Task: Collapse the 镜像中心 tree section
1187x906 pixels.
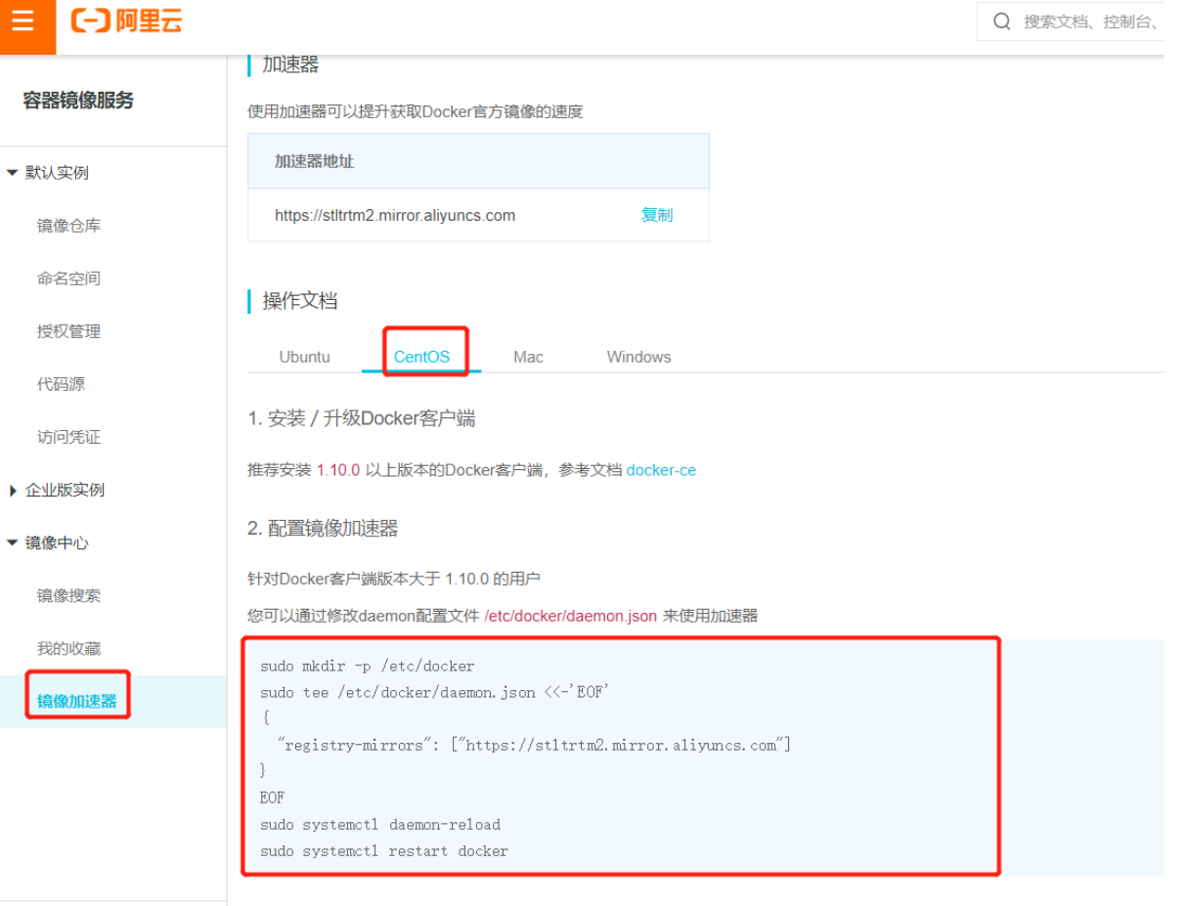Action: (x=12, y=543)
